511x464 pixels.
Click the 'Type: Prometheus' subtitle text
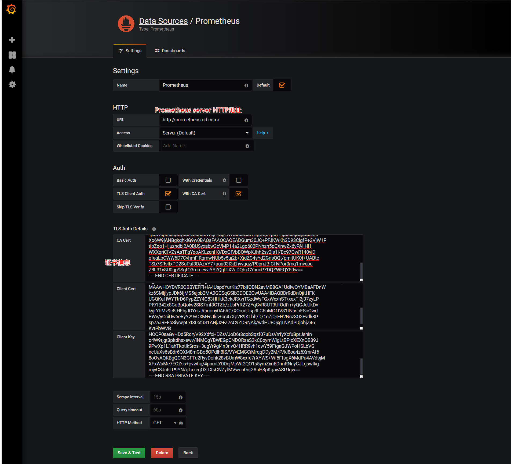coord(156,29)
